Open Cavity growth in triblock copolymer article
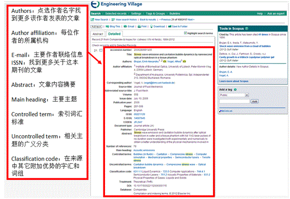The width and height of the screenshot is (290, 199). pos(246,57)
